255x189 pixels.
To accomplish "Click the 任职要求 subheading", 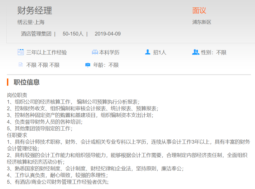I will (17, 135).
